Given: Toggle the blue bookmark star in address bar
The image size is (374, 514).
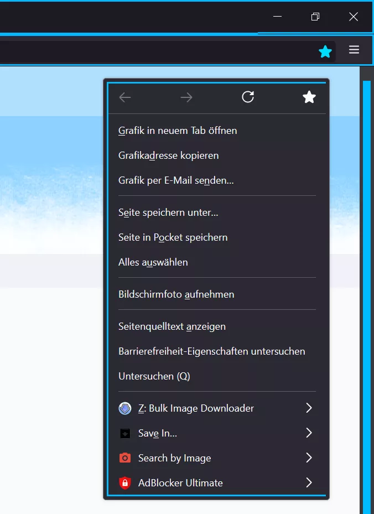Looking at the screenshot, I should [325, 51].
